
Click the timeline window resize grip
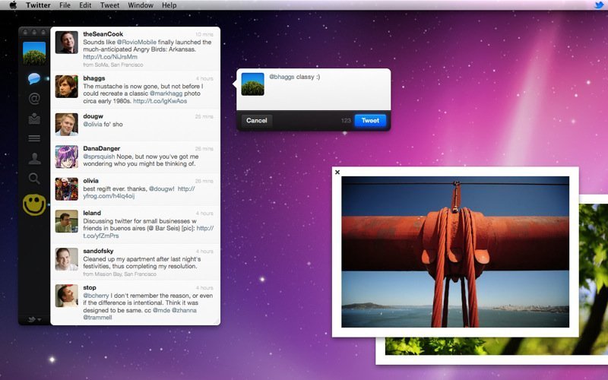pos(217,321)
